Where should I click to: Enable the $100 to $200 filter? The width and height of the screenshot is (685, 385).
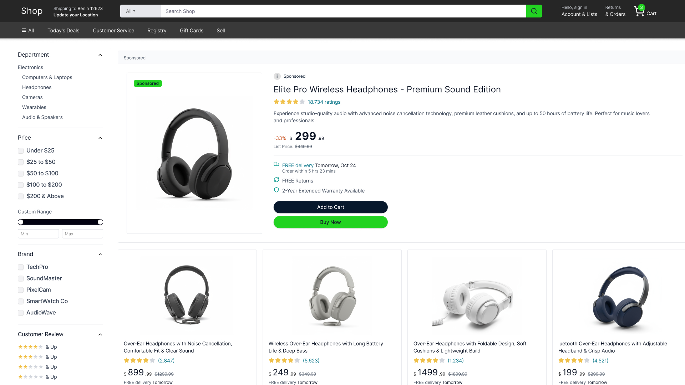(x=21, y=185)
